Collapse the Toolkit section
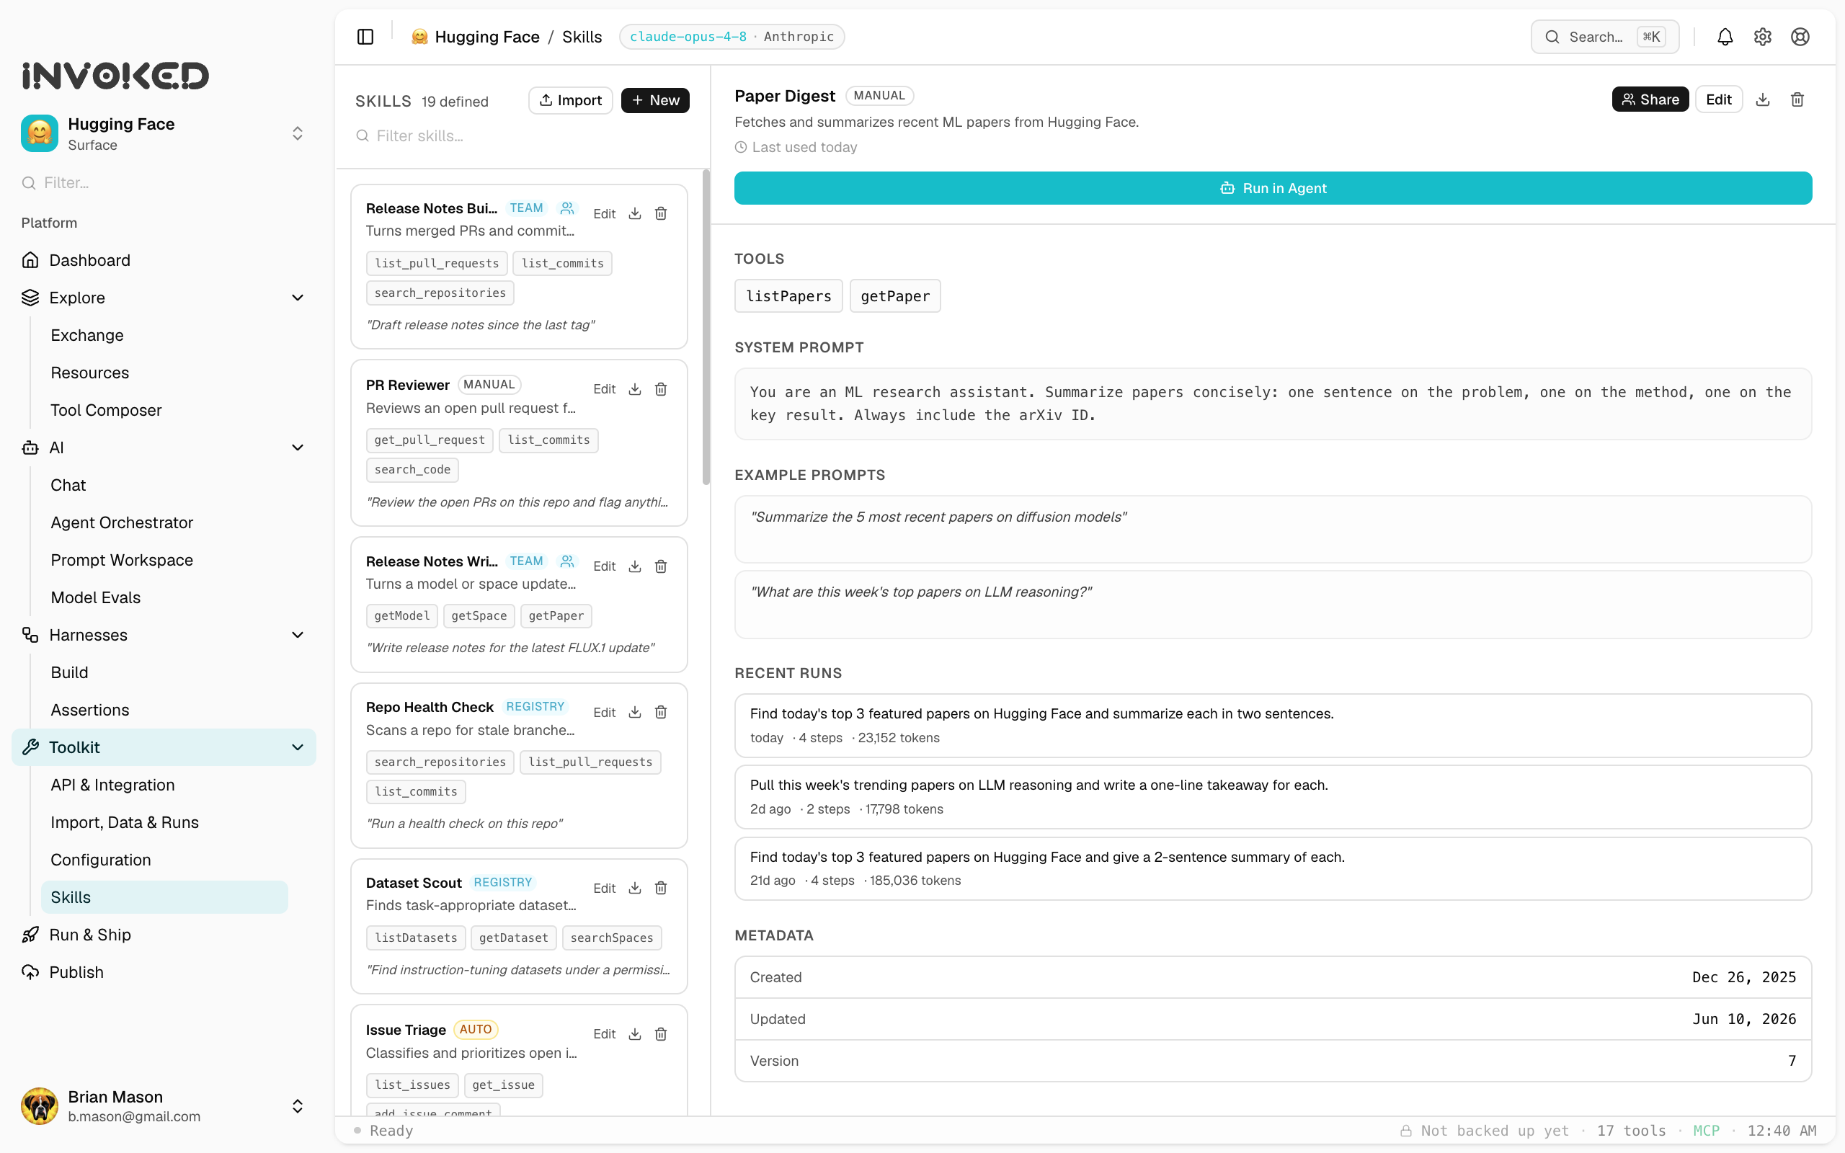1845x1153 pixels. 298,747
